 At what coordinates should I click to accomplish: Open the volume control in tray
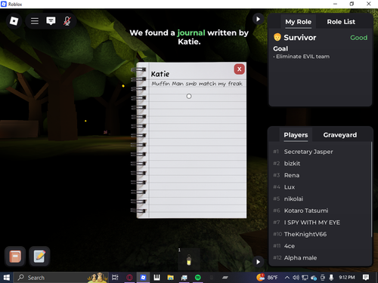pyautogui.click(x=296, y=278)
